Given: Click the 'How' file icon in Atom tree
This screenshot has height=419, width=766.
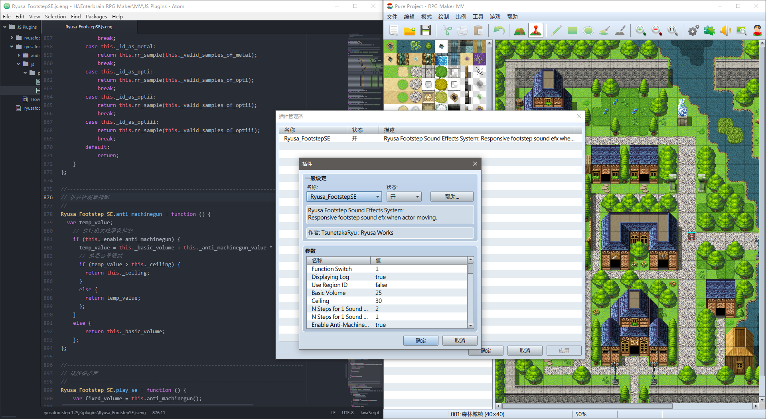Looking at the screenshot, I should [x=25, y=99].
